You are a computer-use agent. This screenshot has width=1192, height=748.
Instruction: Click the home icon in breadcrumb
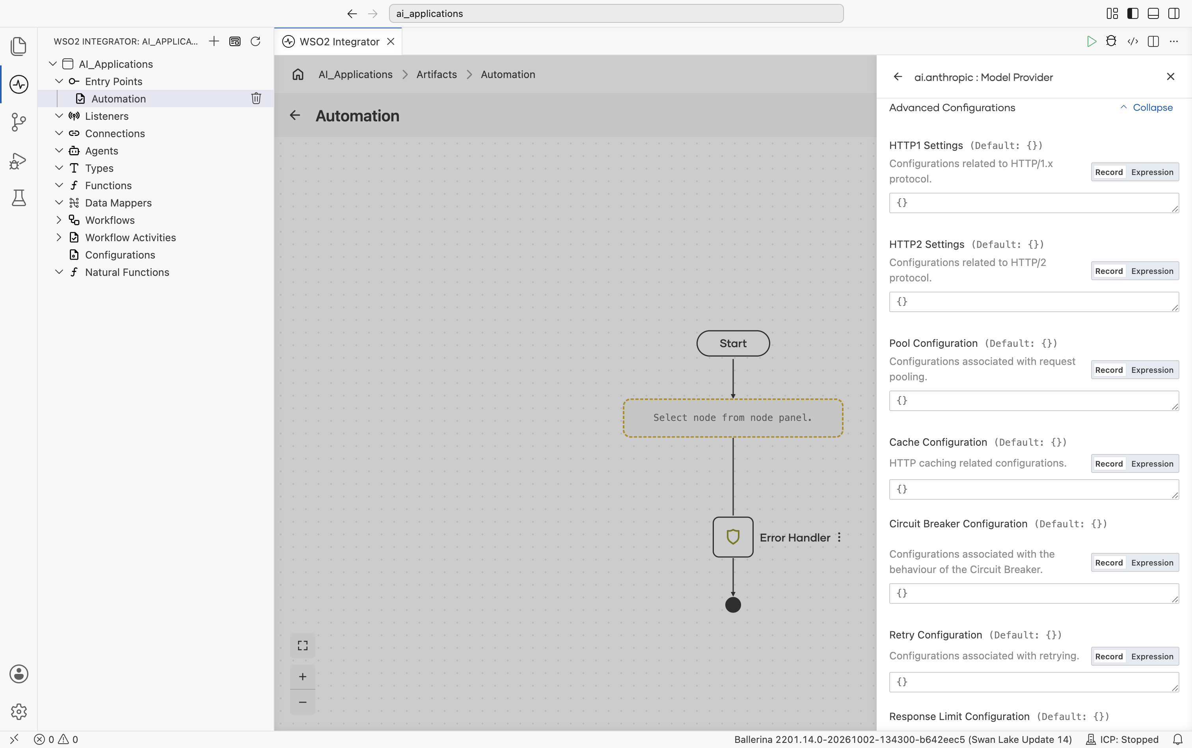(x=298, y=74)
